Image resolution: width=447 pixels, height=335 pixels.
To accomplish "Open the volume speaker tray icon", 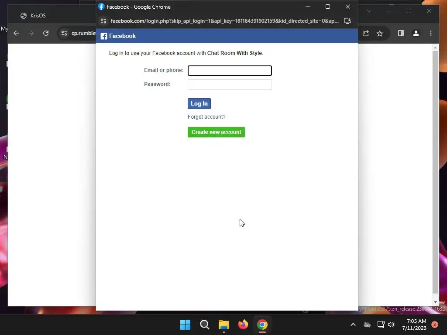I will tap(391, 325).
